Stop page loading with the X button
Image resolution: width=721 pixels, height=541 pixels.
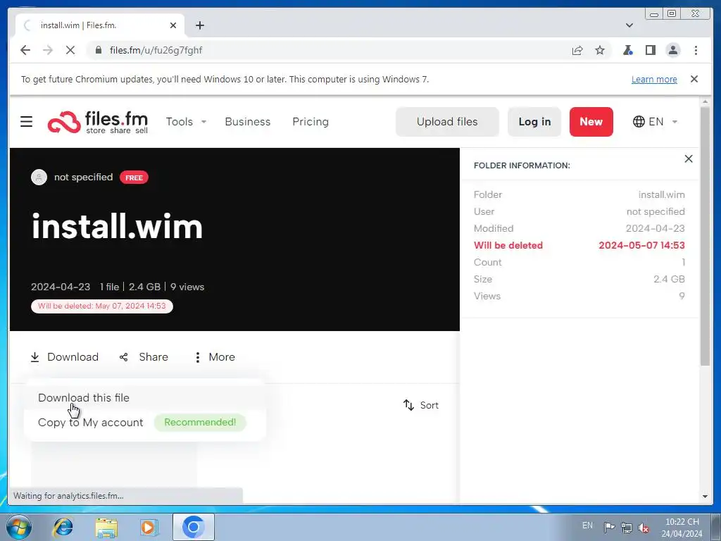(70, 50)
